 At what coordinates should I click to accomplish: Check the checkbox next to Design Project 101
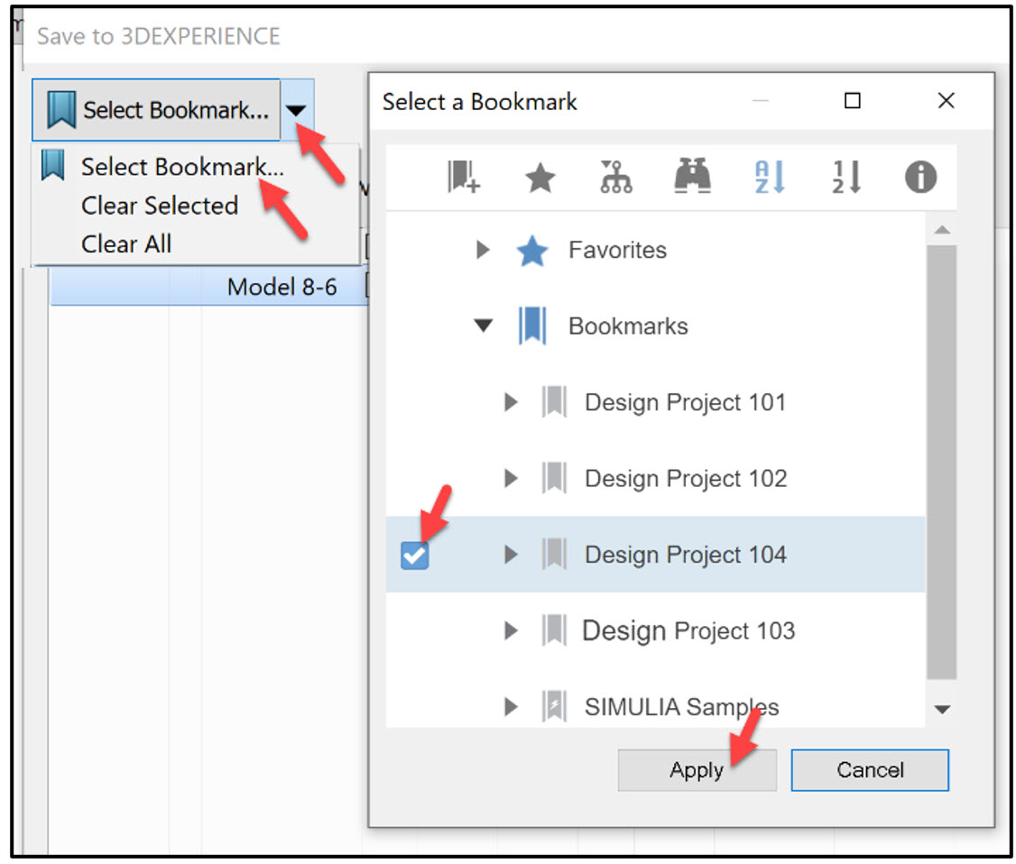point(413,402)
